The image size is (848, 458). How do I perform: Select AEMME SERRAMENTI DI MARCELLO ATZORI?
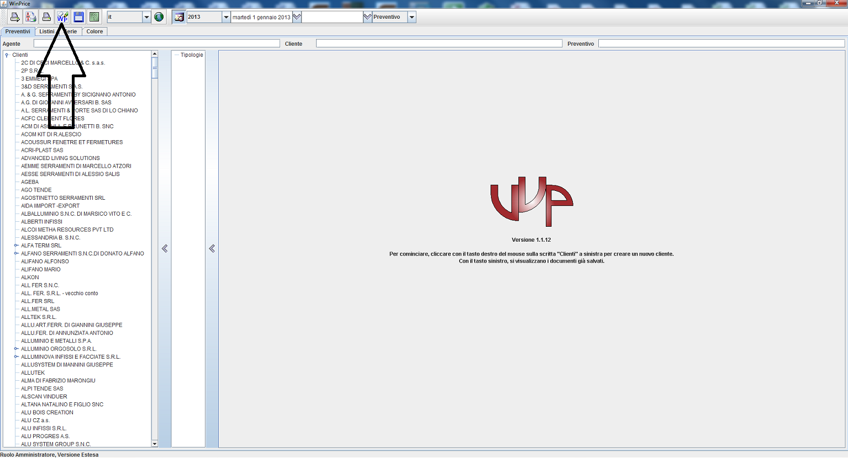[76, 166]
